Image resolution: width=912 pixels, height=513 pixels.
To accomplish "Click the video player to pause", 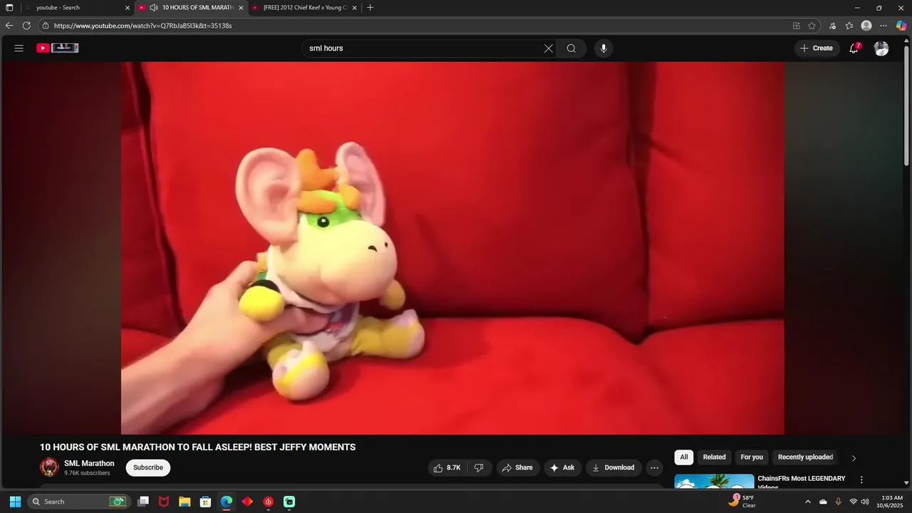I will 452,248.
